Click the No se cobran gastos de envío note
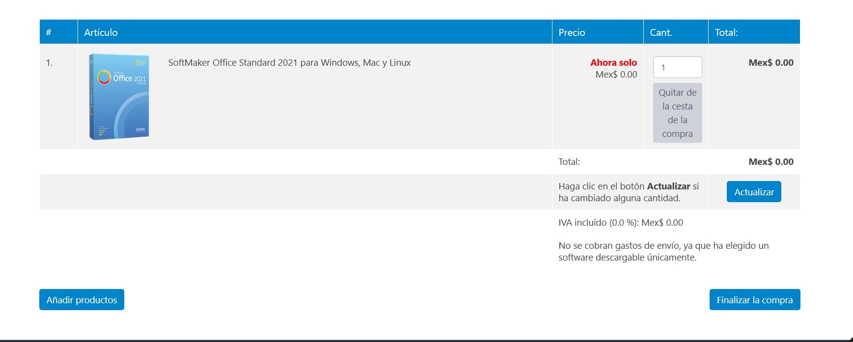 click(663, 251)
